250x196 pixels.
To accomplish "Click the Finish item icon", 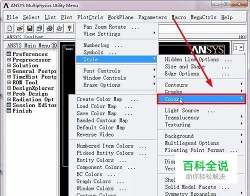I will 9,110.
